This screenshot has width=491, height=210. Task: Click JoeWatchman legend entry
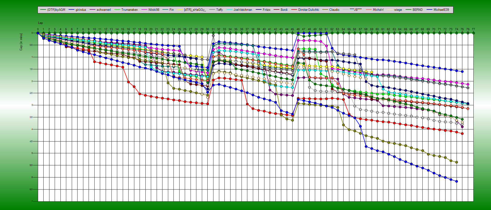point(243,10)
